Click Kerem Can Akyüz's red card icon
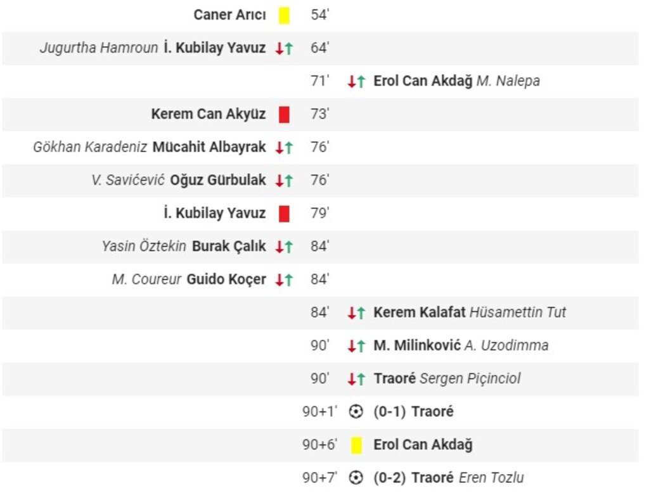 pyautogui.click(x=284, y=115)
